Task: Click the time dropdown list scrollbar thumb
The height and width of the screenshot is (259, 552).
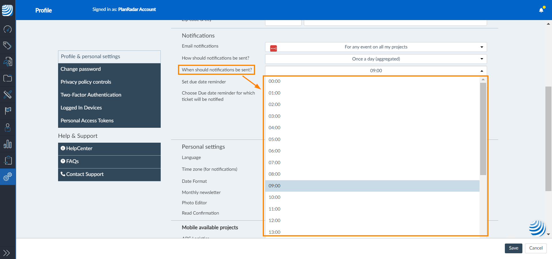Action: pos(483,129)
